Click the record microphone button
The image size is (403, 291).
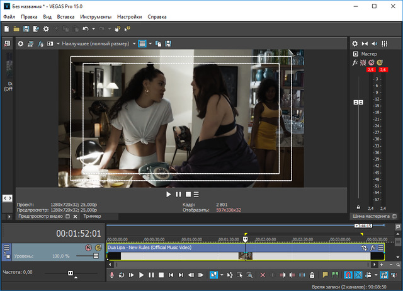coord(113,275)
